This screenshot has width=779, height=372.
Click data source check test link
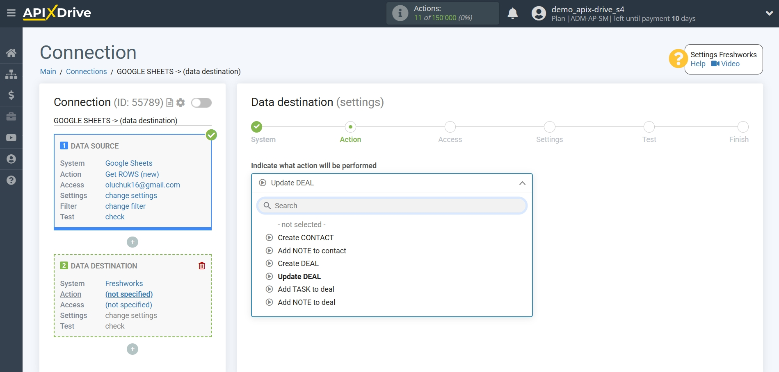[x=115, y=217]
